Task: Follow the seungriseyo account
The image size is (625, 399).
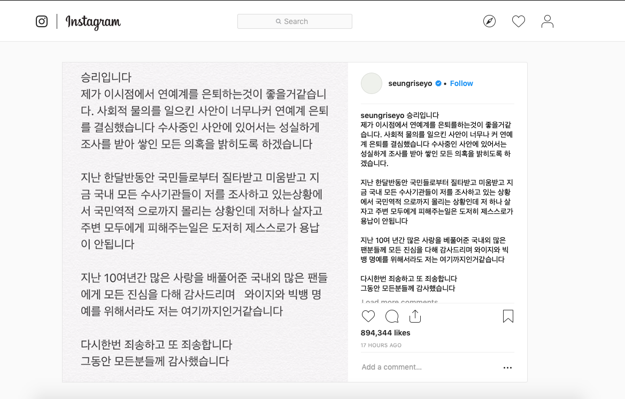Action: point(461,83)
